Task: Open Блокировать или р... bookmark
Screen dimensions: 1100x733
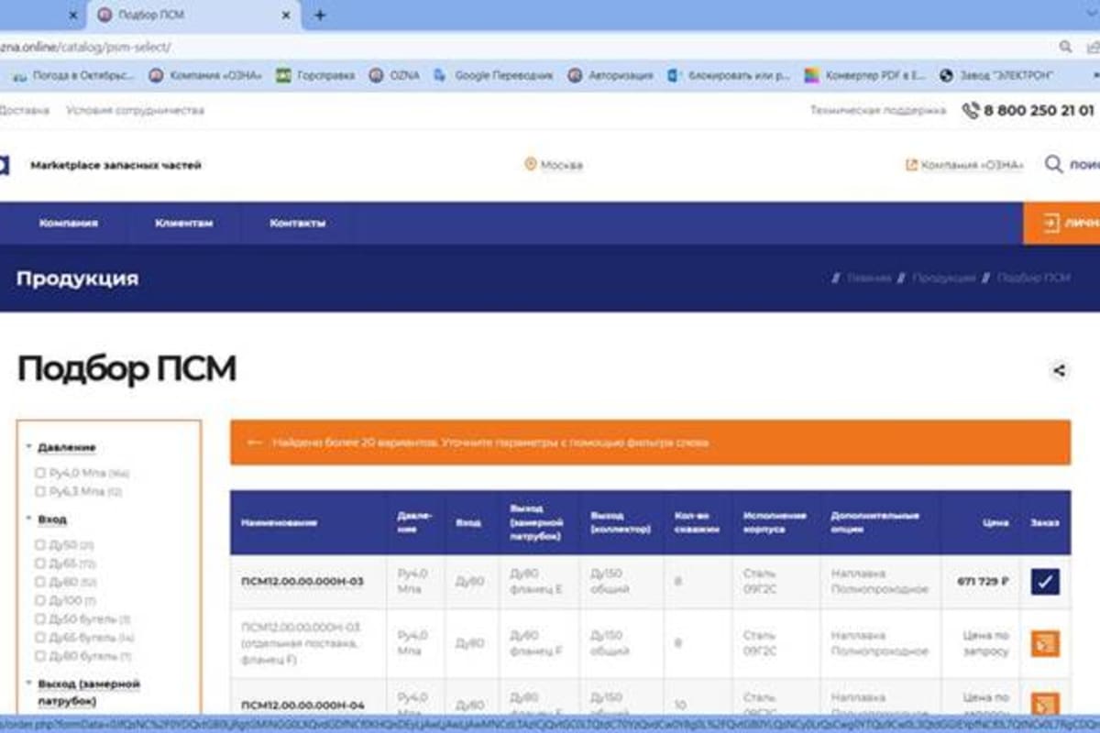Action: pos(729,76)
